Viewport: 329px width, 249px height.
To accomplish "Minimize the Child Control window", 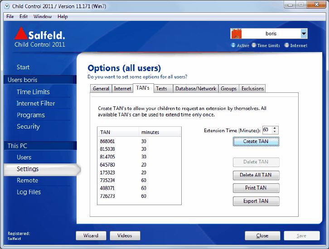I will coord(290,5).
